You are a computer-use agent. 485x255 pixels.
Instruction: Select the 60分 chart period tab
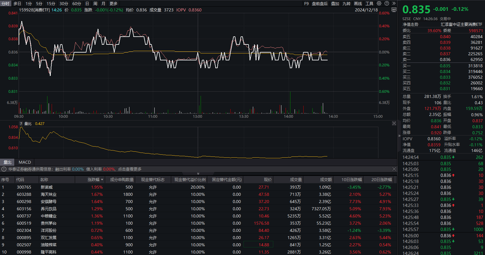tap(77, 4)
